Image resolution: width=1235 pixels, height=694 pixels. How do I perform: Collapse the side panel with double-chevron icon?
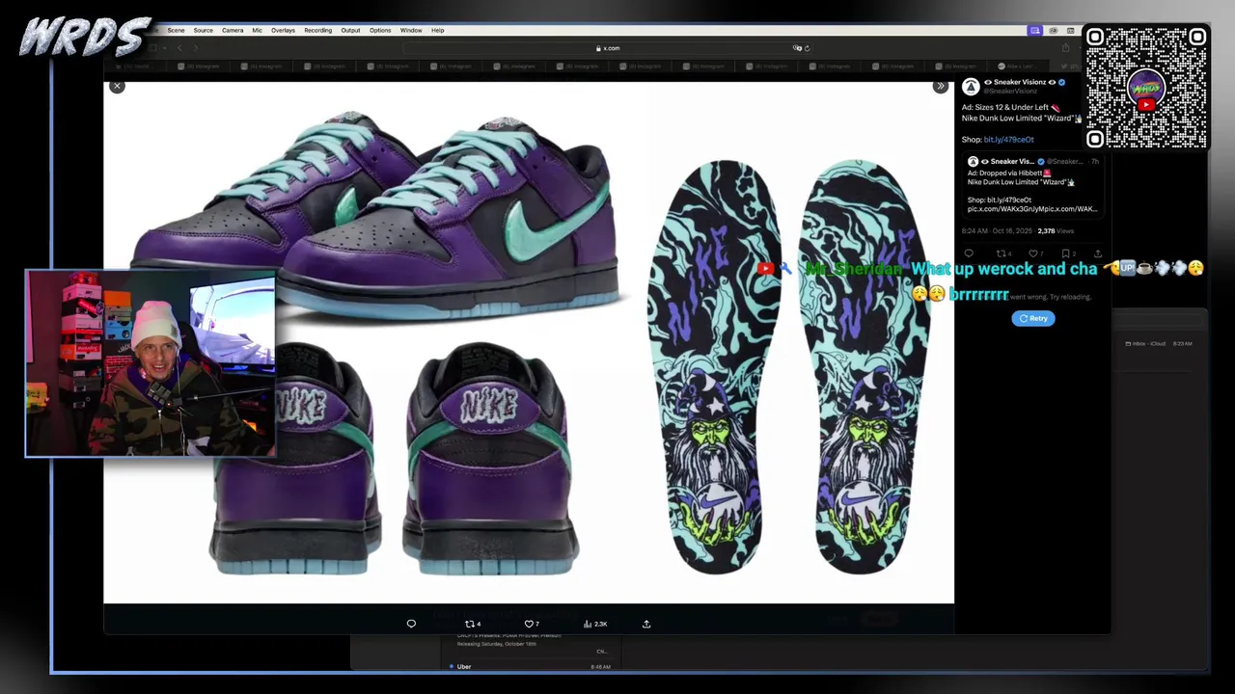point(941,87)
